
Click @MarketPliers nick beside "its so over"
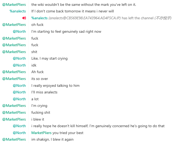(x=14, y=79)
